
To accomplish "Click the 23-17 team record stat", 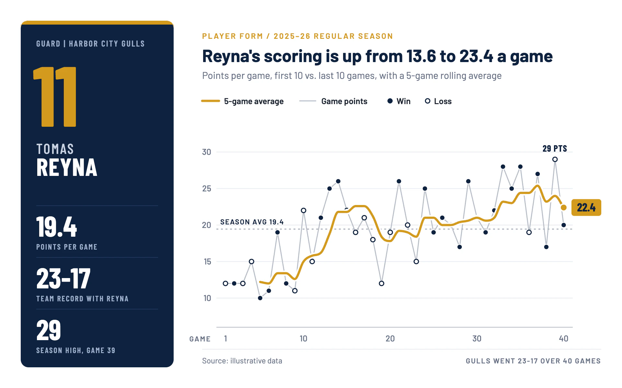I will coord(63,279).
